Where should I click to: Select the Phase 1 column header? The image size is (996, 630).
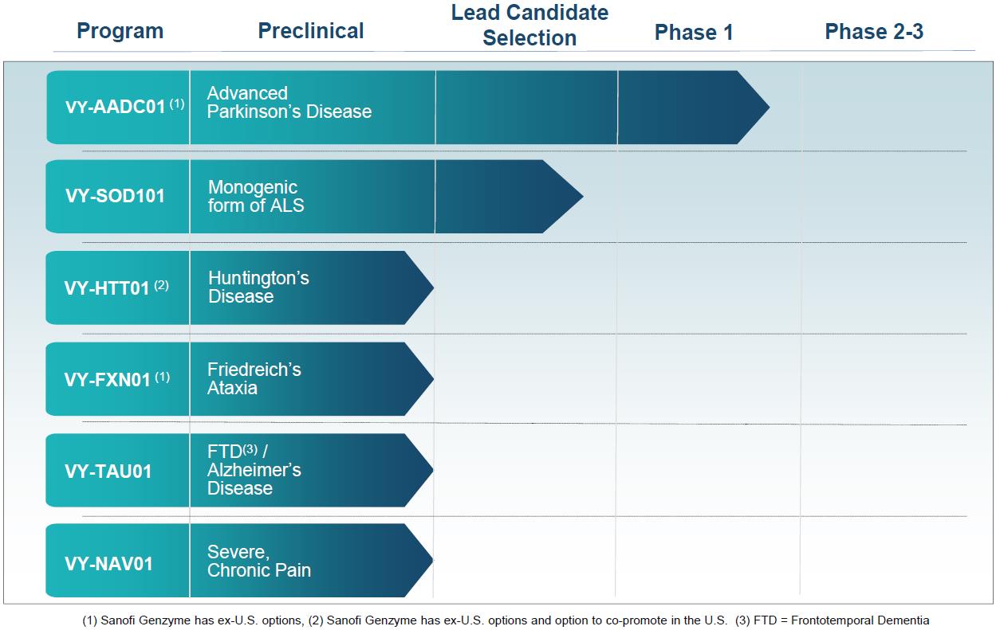694,33
